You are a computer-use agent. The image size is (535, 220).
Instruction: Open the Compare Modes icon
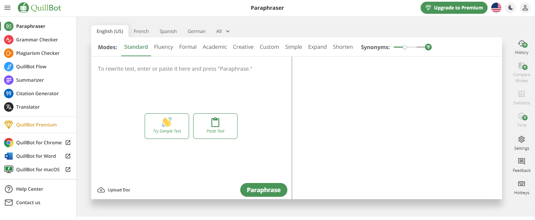pos(522,66)
